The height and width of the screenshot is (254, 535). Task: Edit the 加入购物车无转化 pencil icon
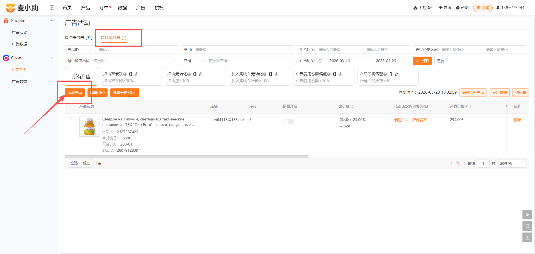click(x=276, y=74)
